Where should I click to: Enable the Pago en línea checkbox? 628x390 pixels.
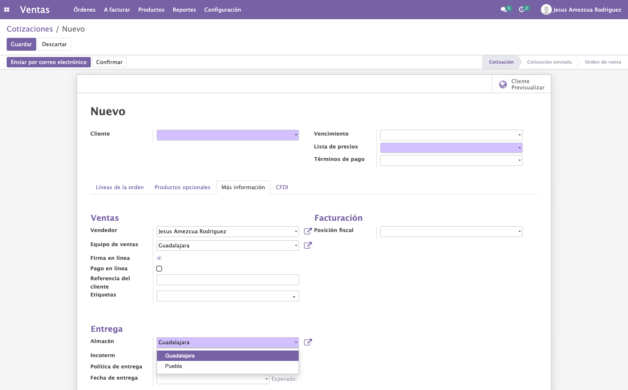click(x=159, y=269)
